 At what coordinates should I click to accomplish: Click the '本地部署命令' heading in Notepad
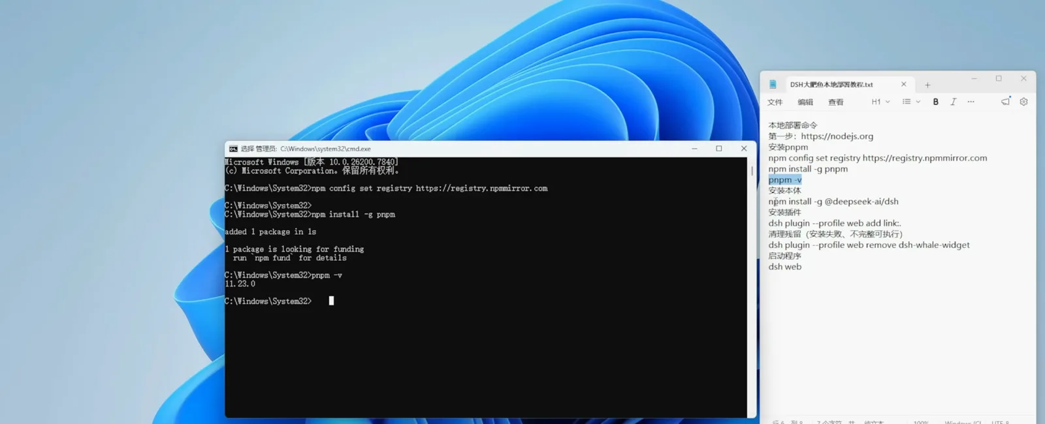point(793,125)
